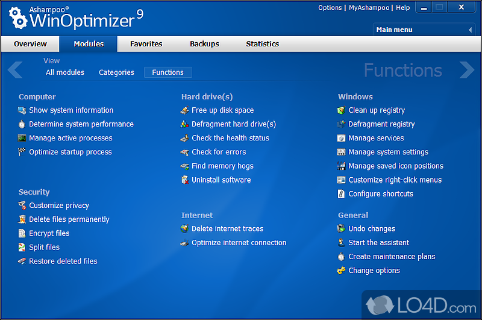Open Customize right-click menus

click(x=395, y=180)
